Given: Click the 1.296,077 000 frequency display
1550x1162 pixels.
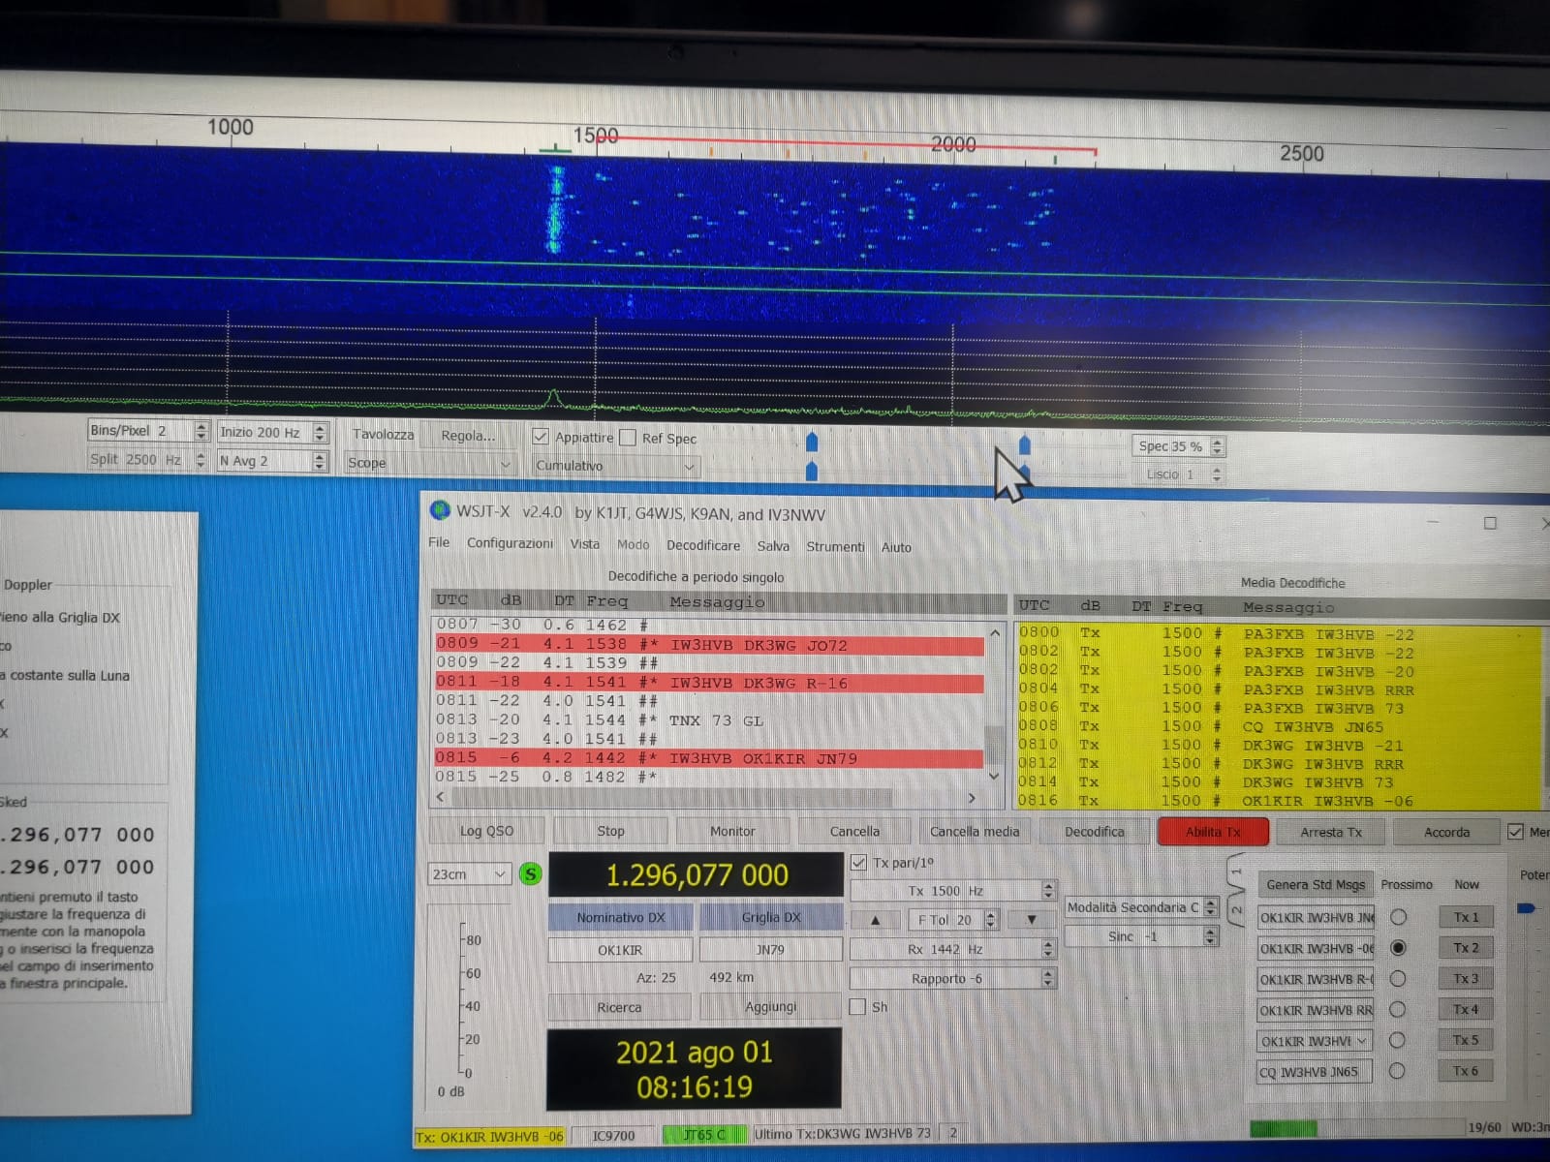Looking at the screenshot, I should pyautogui.click(x=697, y=875).
